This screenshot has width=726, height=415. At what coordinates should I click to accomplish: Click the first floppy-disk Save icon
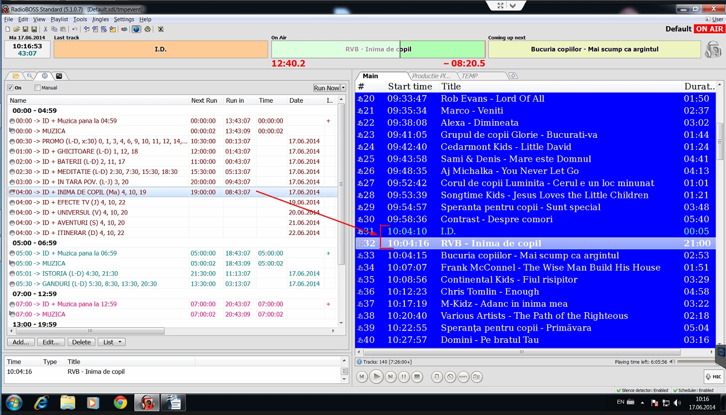26,29
